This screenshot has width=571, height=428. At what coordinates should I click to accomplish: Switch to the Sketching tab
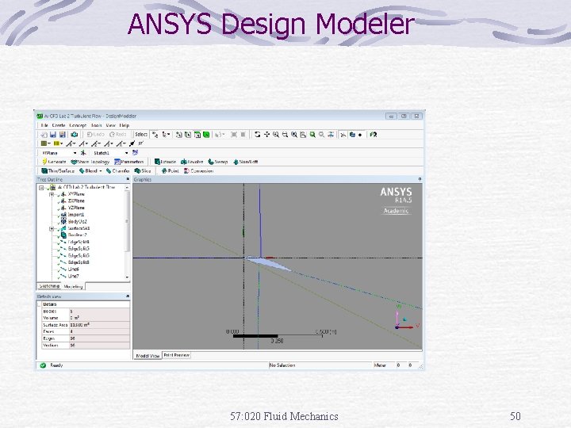[49, 286]
